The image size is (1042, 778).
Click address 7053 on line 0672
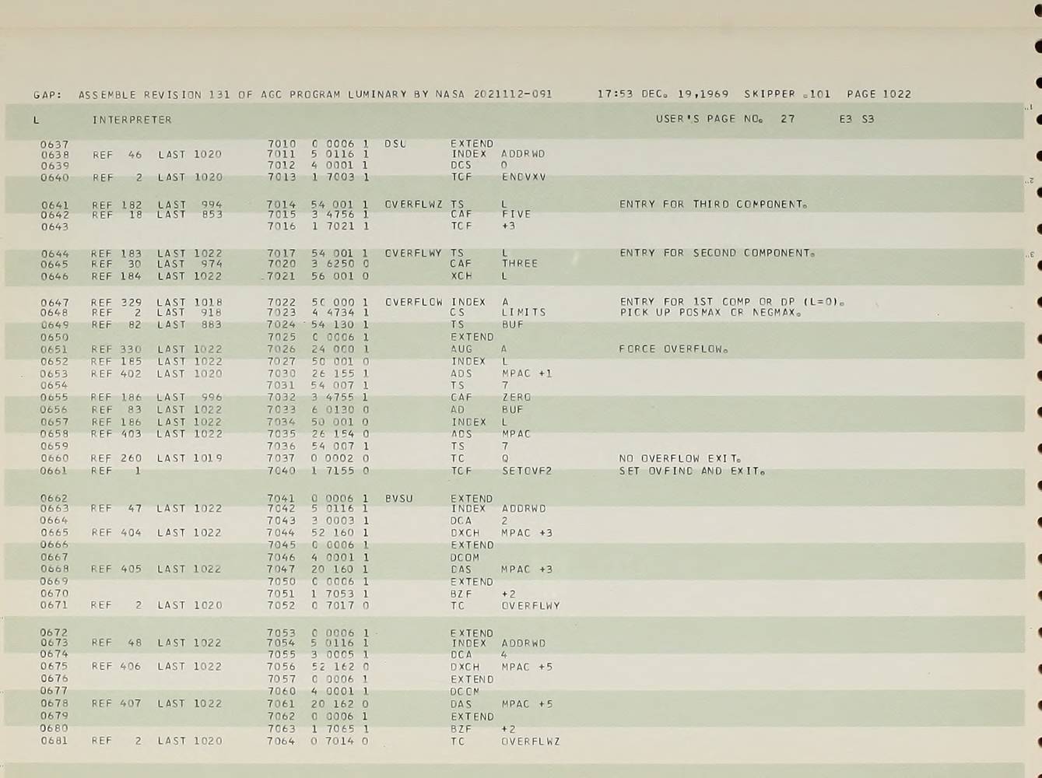[281, 633]
